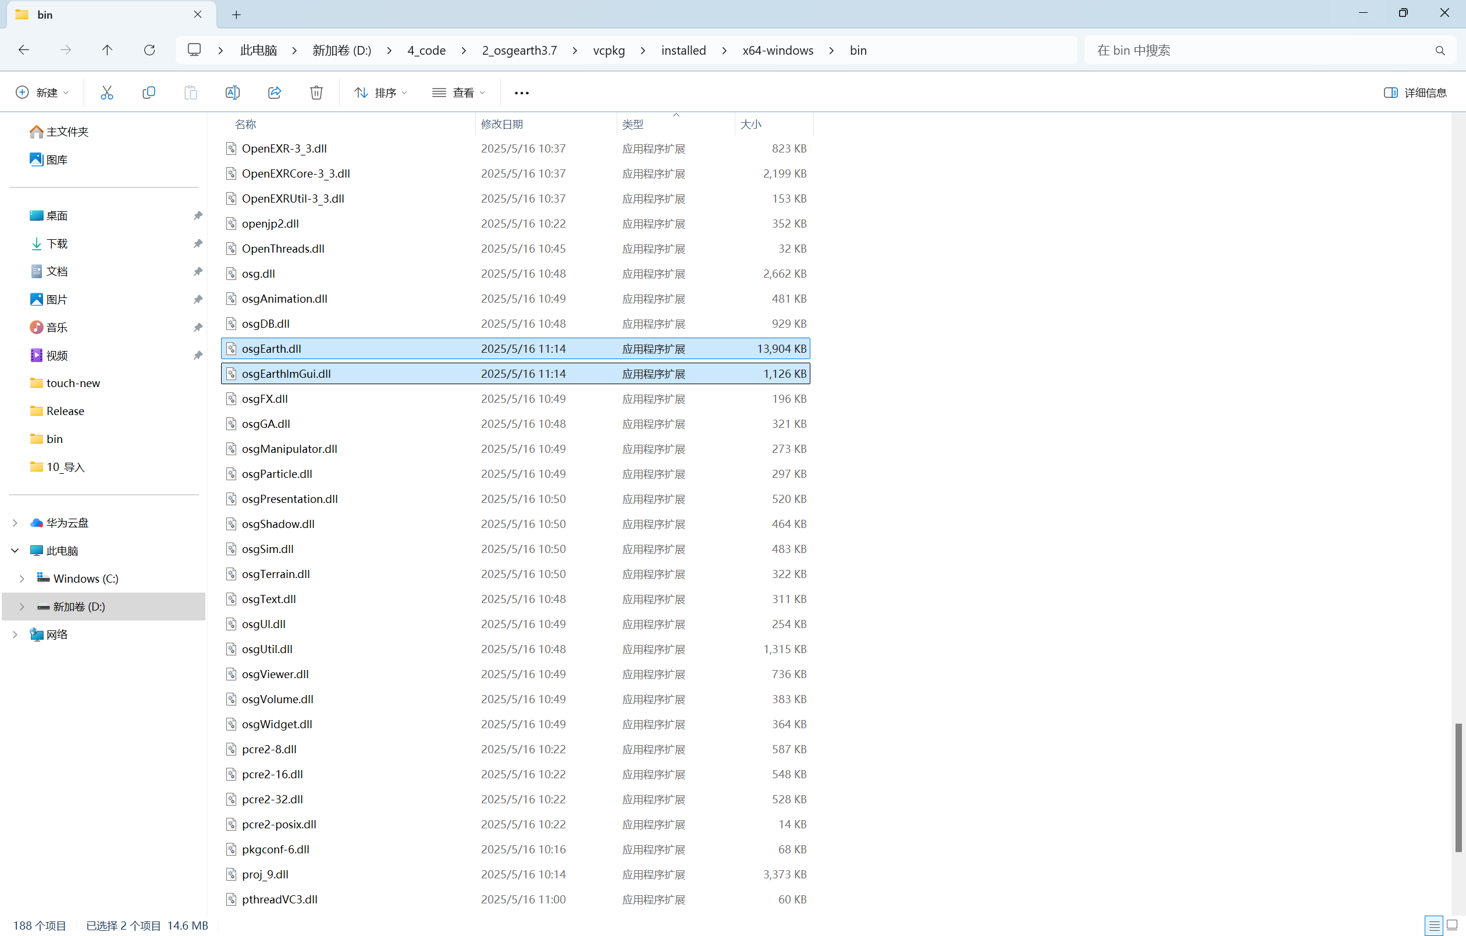
Task: Open the 新建 new item dropdown
Action: 41,92
